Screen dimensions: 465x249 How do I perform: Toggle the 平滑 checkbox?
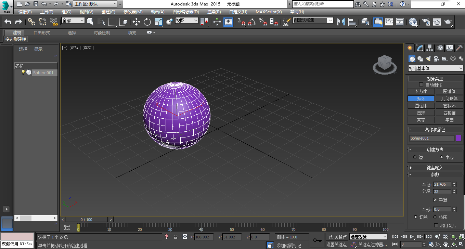click(x=435, y=200)
